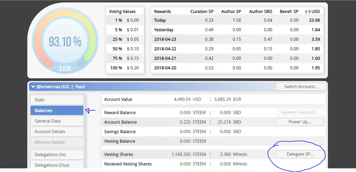The image size is (356, 172).
Task: Click the Redeem Rewards button
Action: (300, 112)
